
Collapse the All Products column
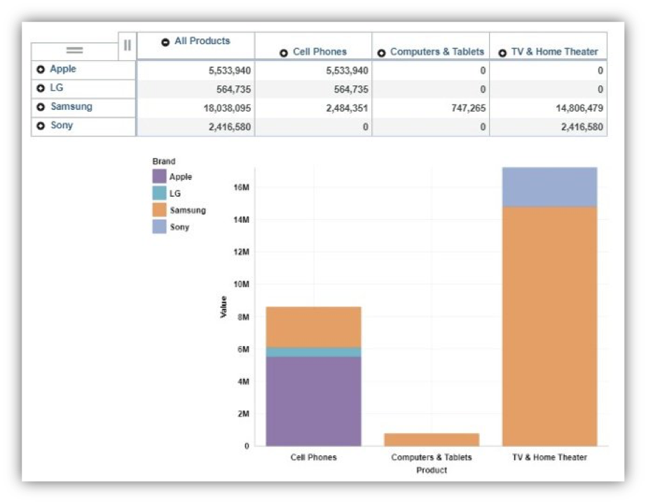[x=165, y=41]
